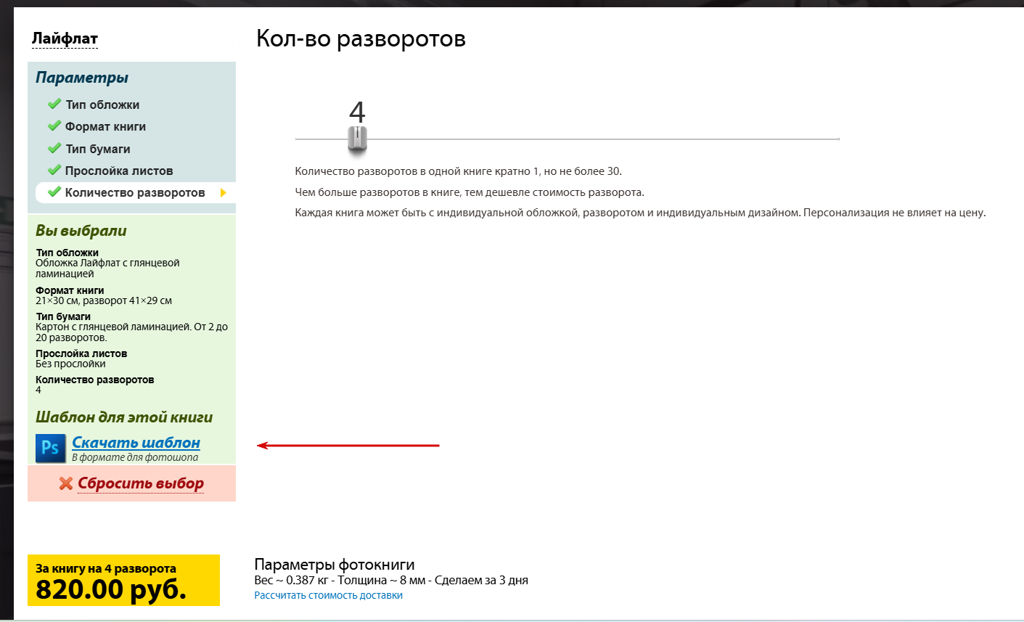Screen dimensions: 1024x622
Task: Click the 'Без прослойки' summary value
Action: (x=70, y=364)
